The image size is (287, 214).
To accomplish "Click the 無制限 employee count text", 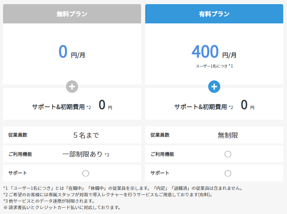I will point(228,135).
